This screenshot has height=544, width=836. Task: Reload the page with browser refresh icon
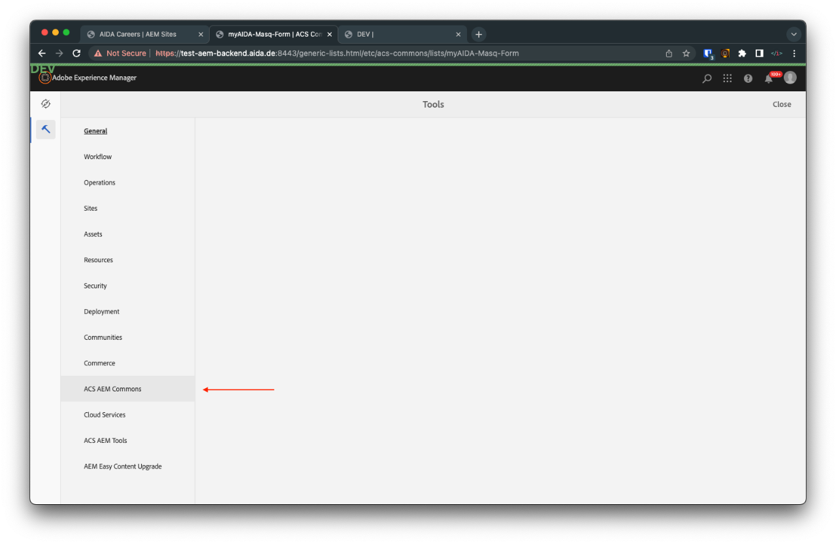pos(76,53)
